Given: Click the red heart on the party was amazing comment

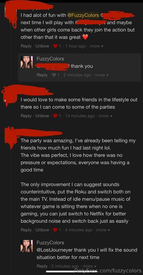Looking at the screenshot, I should 55,230.
